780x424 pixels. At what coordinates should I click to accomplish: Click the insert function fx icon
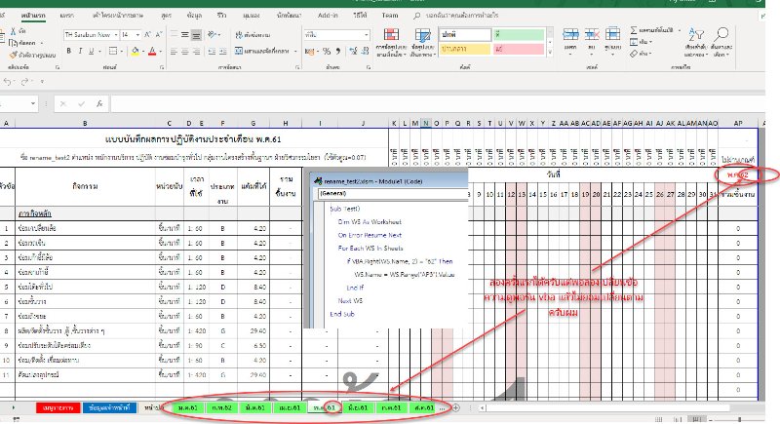point(100,103)
